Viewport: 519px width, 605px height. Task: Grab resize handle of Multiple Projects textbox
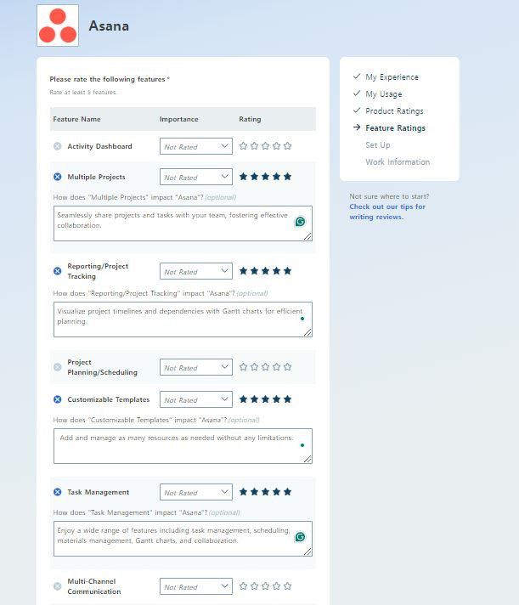tap(307, 236)
